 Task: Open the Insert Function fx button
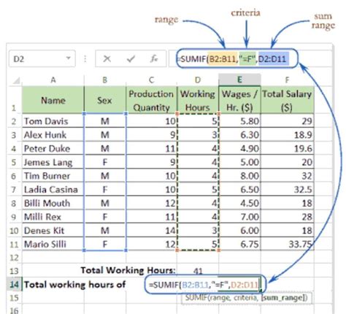[154, 58]
